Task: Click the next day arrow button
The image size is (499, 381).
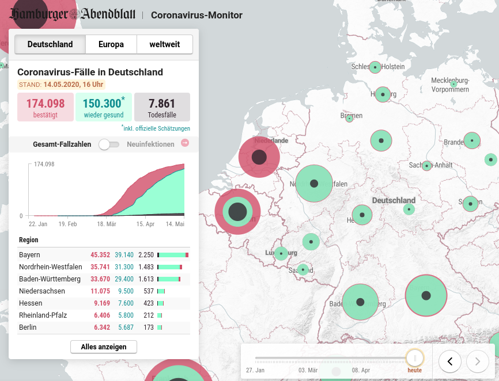Action: click(x=477, y=361)
